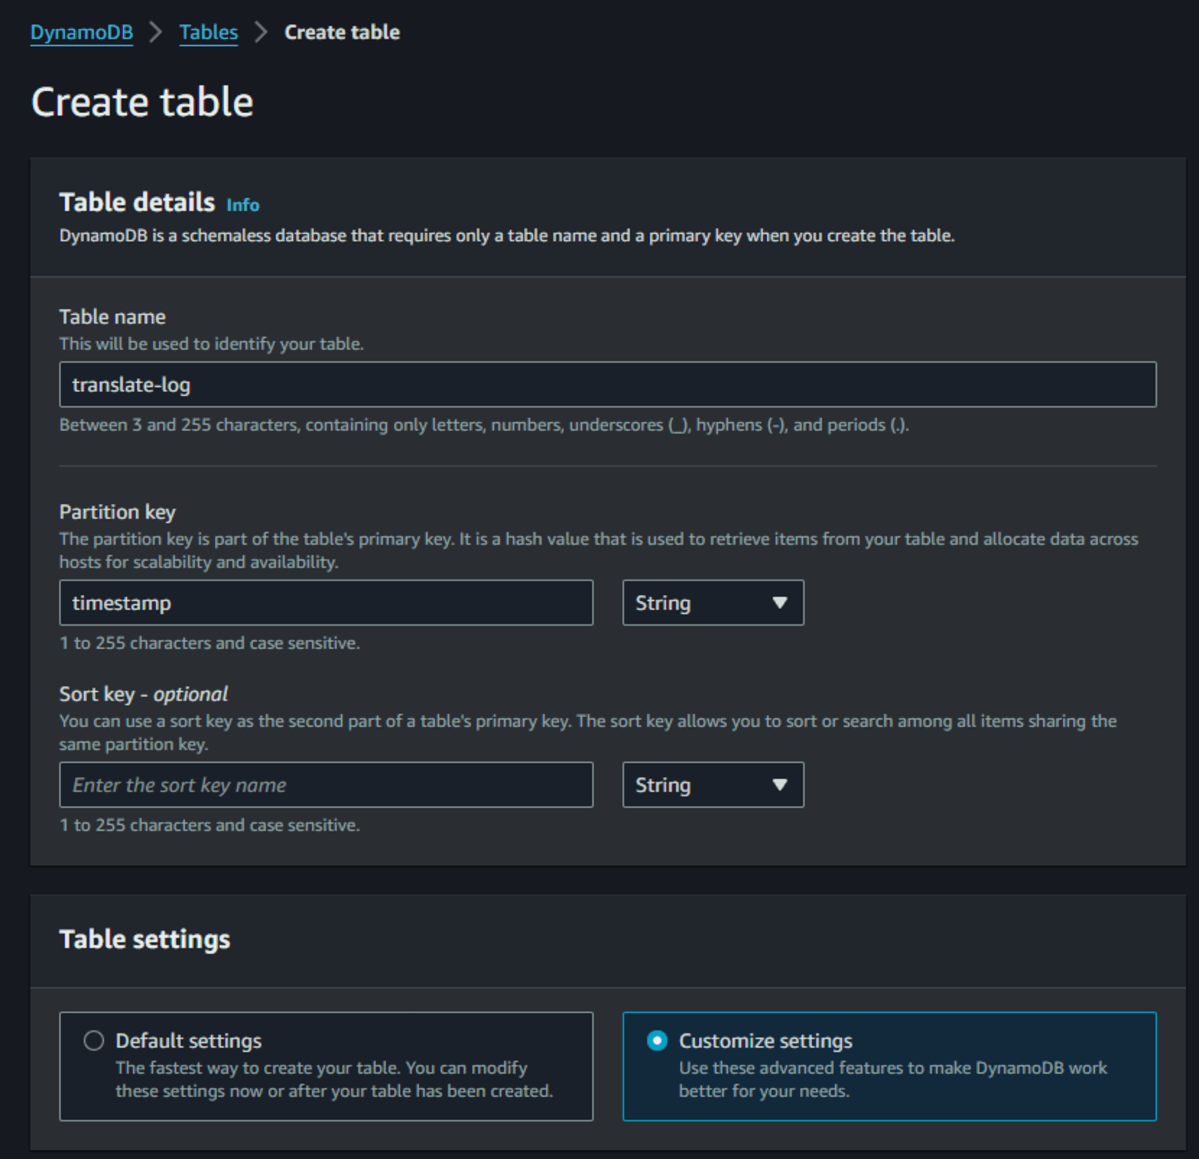Focus the Partition key name field
1199x1159 pixels.
(326, 603)
